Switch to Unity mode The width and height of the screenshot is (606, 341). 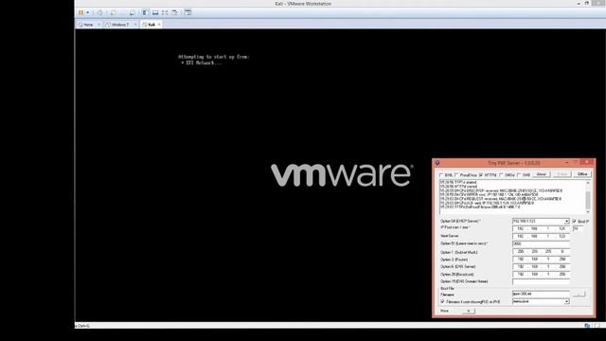pyautogui.click(x=174, y=12)
